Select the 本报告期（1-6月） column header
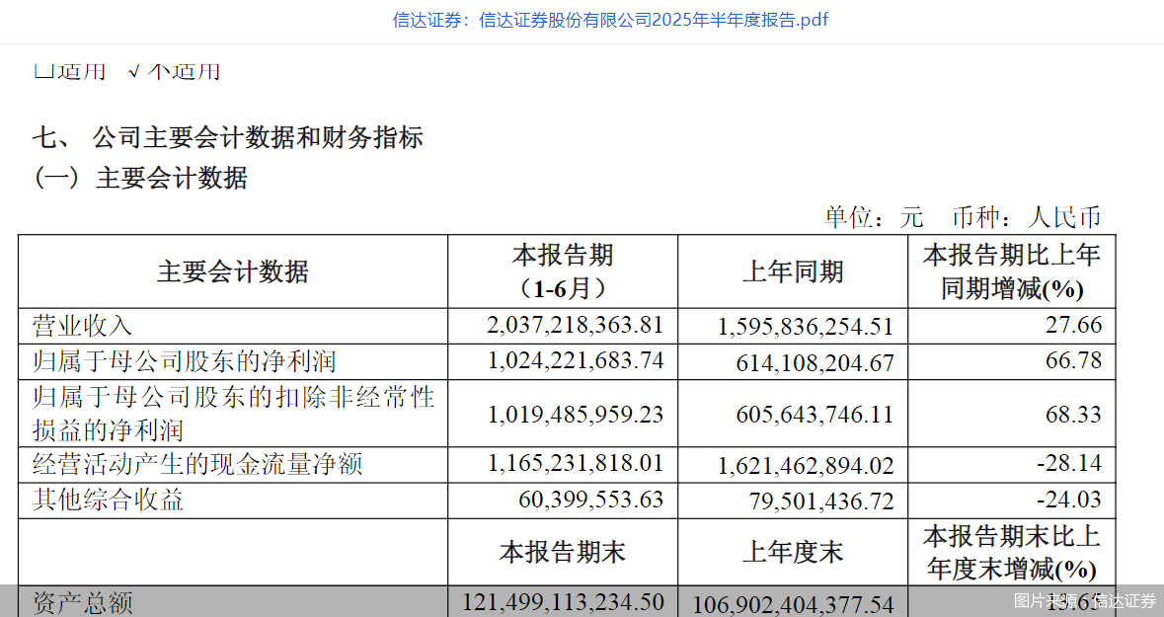This screenshot has width=1164, height=617. [x=561, y=270]
